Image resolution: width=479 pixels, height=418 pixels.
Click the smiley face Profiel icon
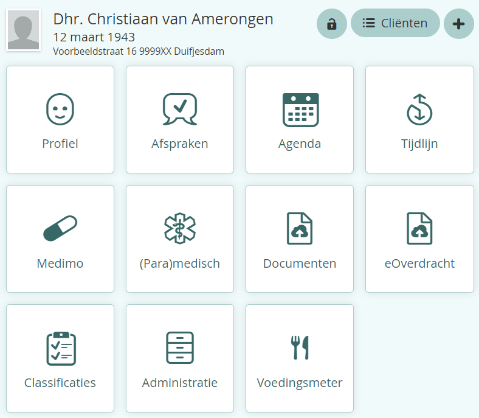coord(60,110)
